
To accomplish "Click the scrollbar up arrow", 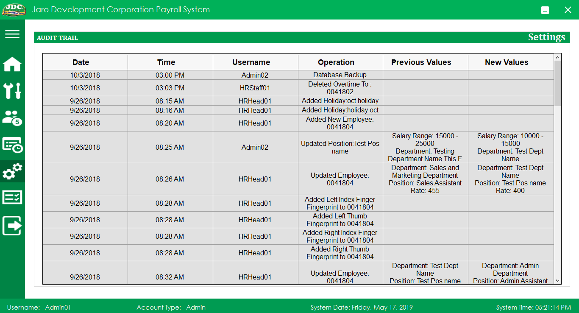I will [557, 56].
